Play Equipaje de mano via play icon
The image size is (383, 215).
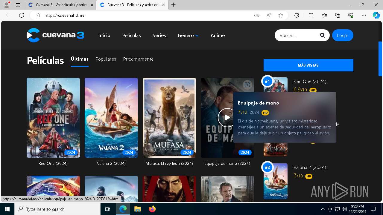point(227,118)
